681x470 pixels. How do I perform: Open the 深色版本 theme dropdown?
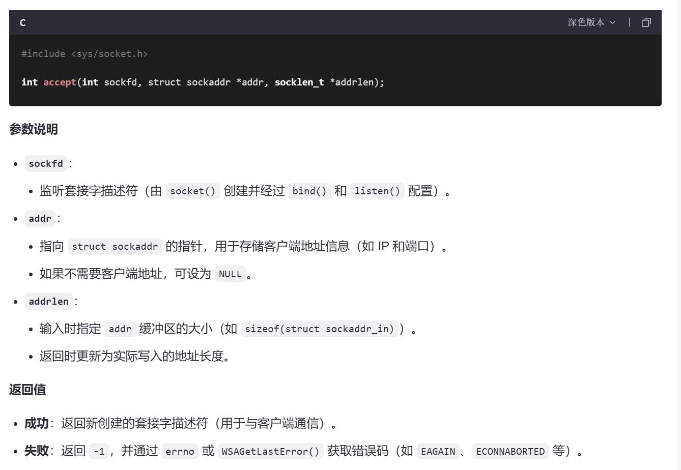591,22
